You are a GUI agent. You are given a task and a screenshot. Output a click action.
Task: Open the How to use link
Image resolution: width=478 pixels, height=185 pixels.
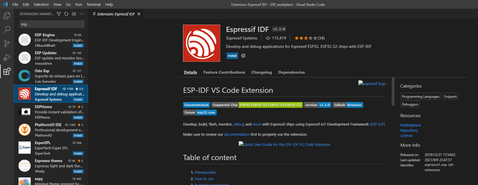[204, 179]
